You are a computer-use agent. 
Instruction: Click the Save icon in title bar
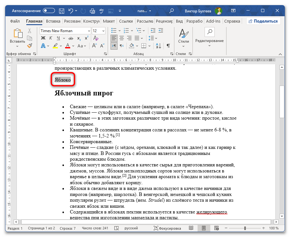coord(62,11)
